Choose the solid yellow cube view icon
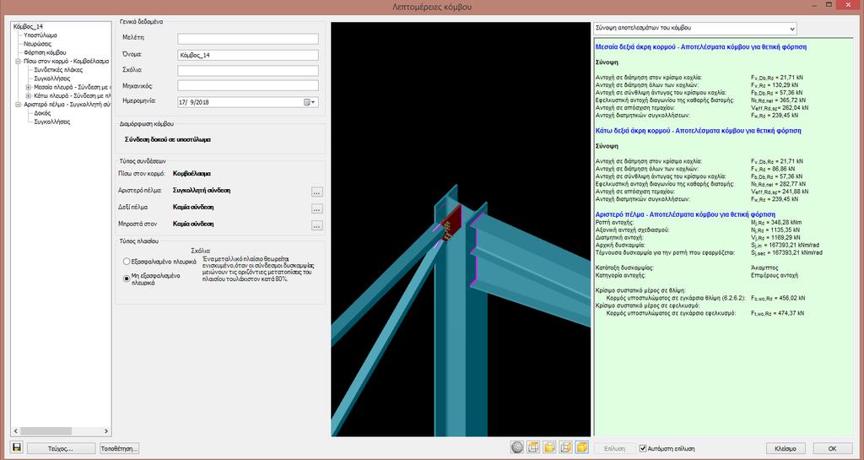The width and height of the screenshot is (864, 460). (550, 447)
